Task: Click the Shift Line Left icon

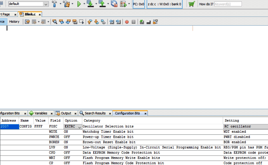Action: [112, 22]
